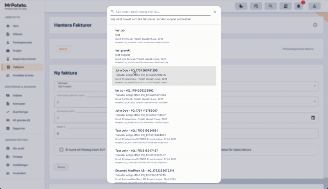Open Projekt in sidebar
328x189 pixels.
(x=22, y=51)
